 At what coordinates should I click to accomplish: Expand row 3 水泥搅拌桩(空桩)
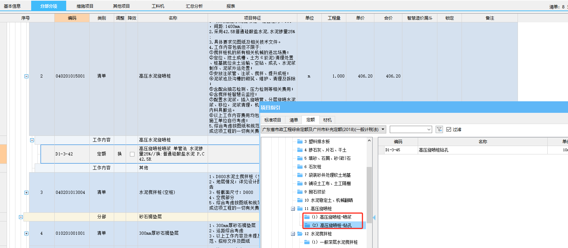coord(26,192)
